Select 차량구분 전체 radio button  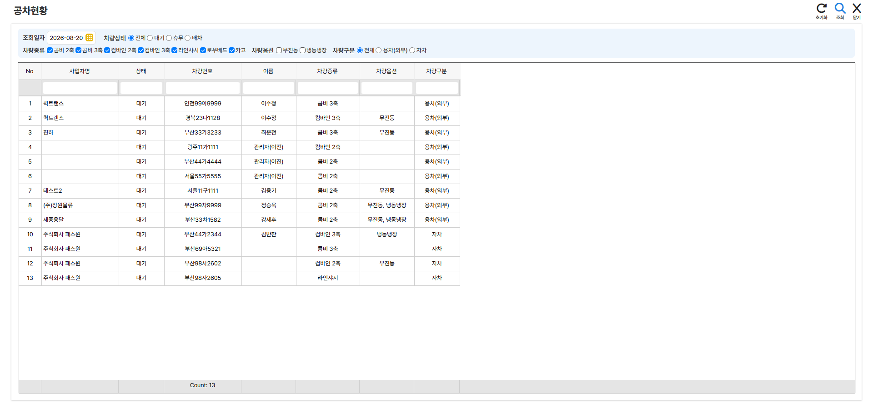pos(360,50)
